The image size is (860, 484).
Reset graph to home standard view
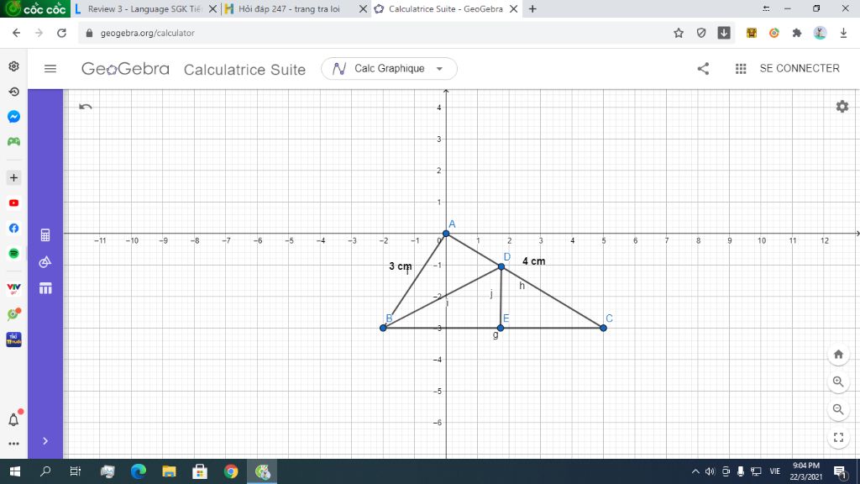click(838, 355)
